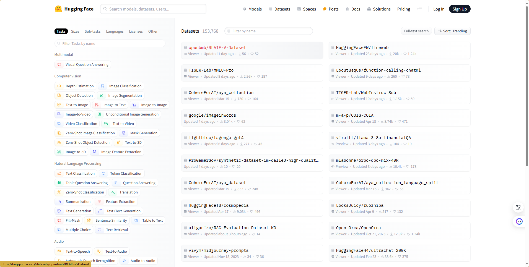Enable the Summarization task filter
Image resolution: width=529 pixels, height=267 pixels.
pos(74,202)
